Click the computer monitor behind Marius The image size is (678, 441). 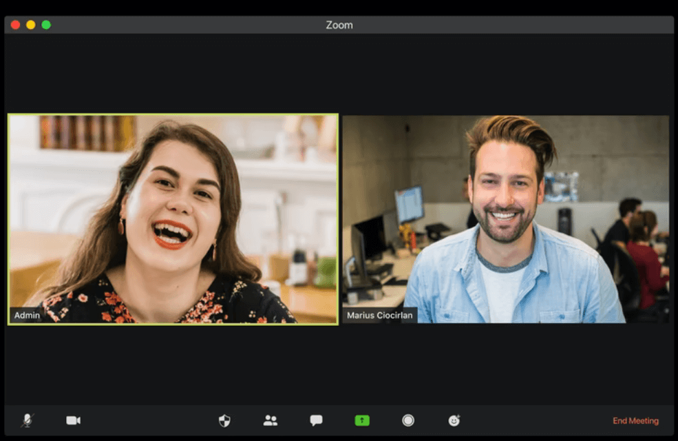click(409, 205)
